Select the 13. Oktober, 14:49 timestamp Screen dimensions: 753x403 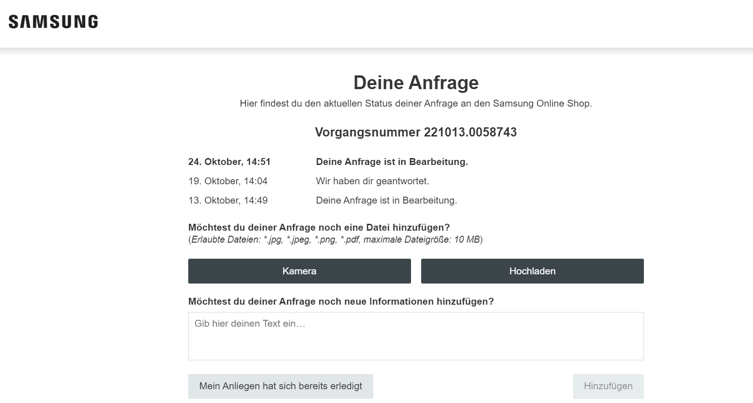pyautogui.click(x=228, y=200)
